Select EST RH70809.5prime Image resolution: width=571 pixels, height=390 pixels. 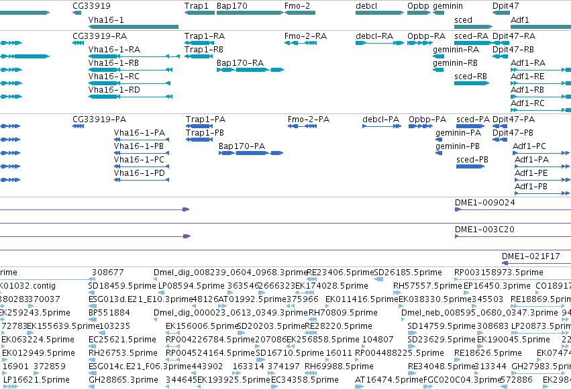313,320
